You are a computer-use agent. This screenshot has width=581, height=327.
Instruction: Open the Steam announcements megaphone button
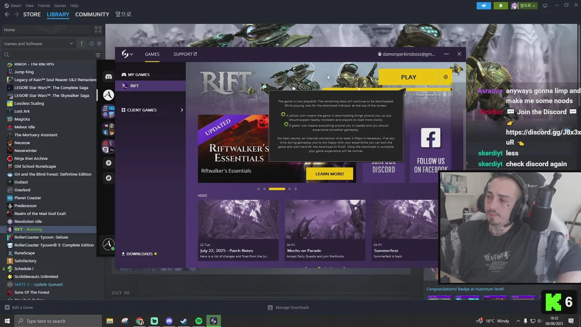click(x=484, y=5)
